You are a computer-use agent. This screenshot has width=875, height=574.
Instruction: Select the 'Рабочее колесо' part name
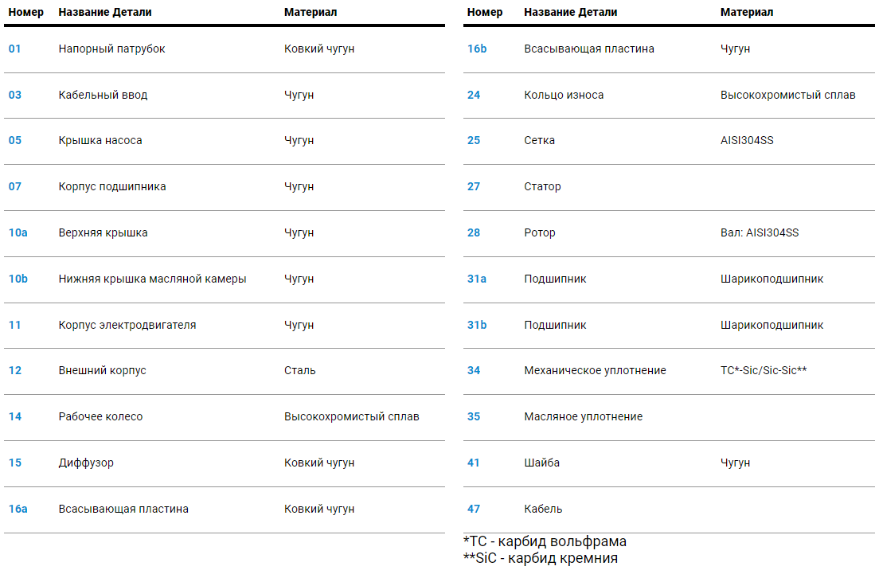[100, 416]
